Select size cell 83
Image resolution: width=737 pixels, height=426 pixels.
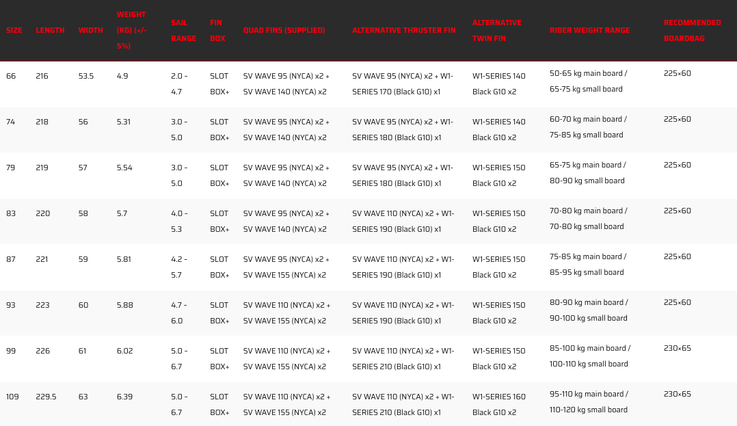[11, 213]
